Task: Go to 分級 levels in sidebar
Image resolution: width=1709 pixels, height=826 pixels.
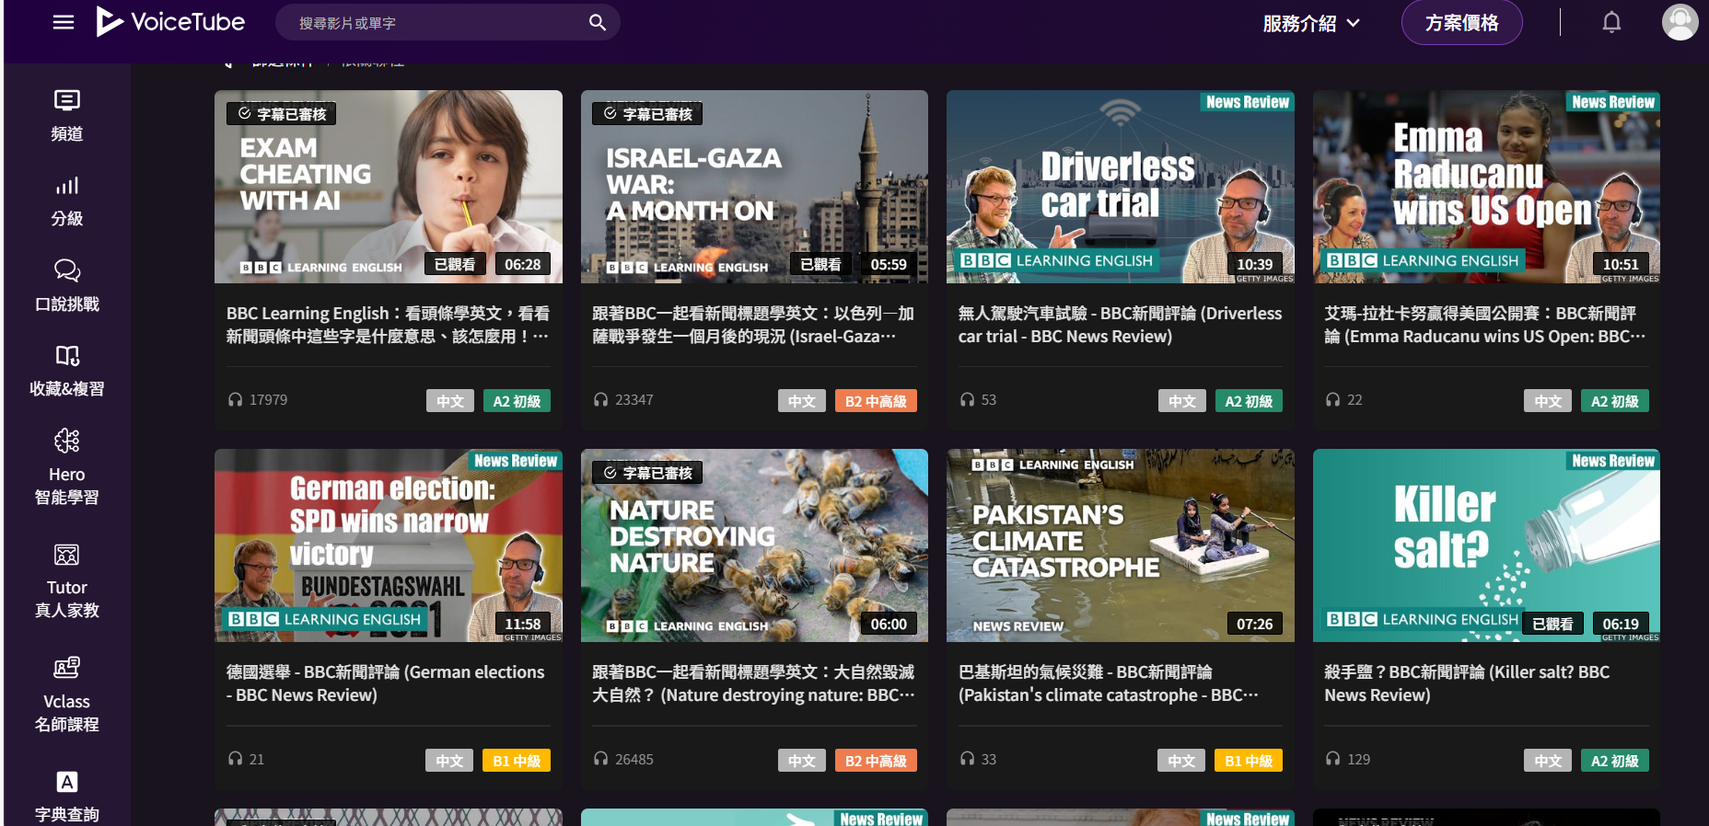Action: [66, 201]
